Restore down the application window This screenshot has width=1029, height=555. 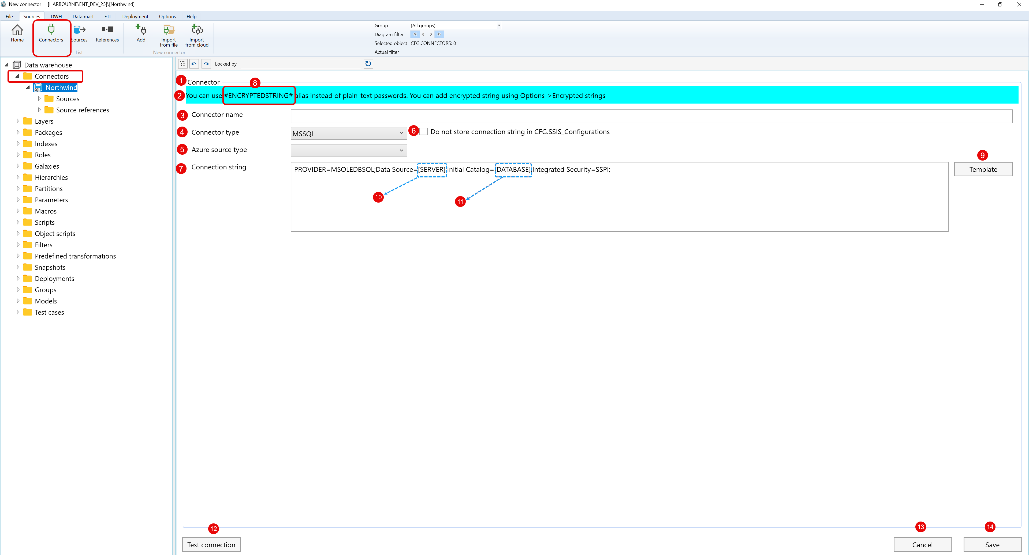click(x=1000, y=4)
